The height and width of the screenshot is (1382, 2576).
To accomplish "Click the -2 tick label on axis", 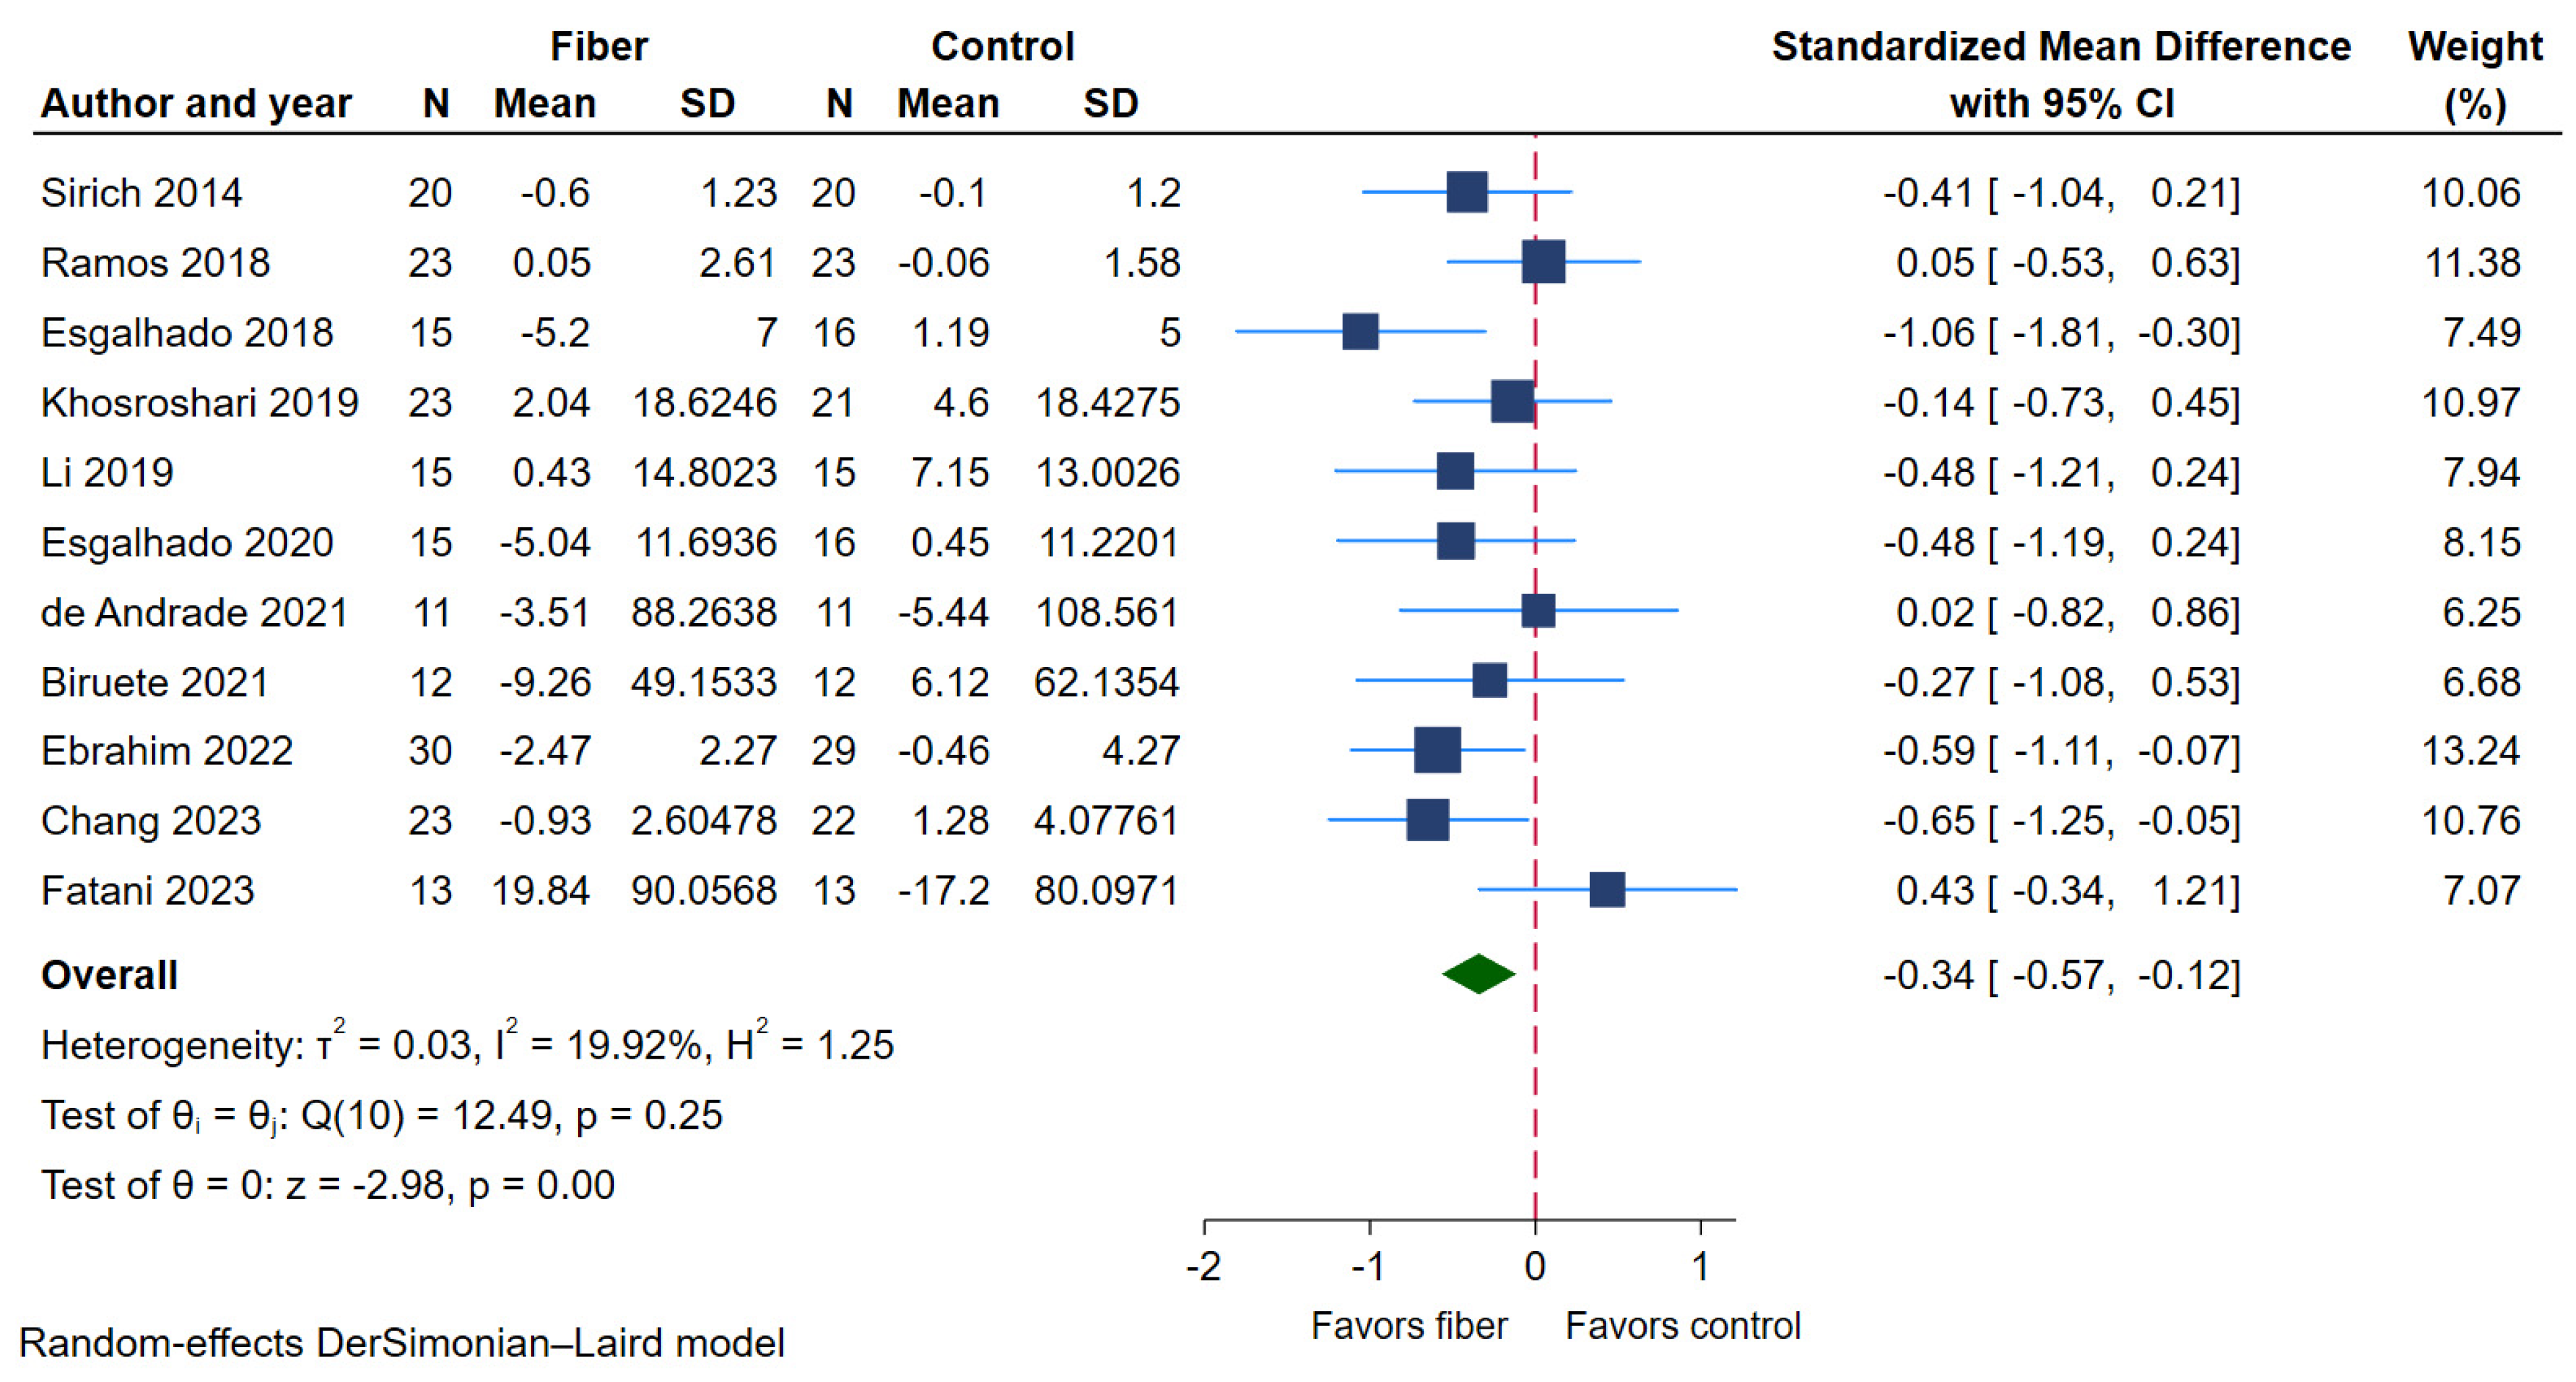I will pos(1203,1267).
